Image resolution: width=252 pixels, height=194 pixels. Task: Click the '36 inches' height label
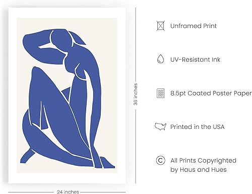pos(136,94)
